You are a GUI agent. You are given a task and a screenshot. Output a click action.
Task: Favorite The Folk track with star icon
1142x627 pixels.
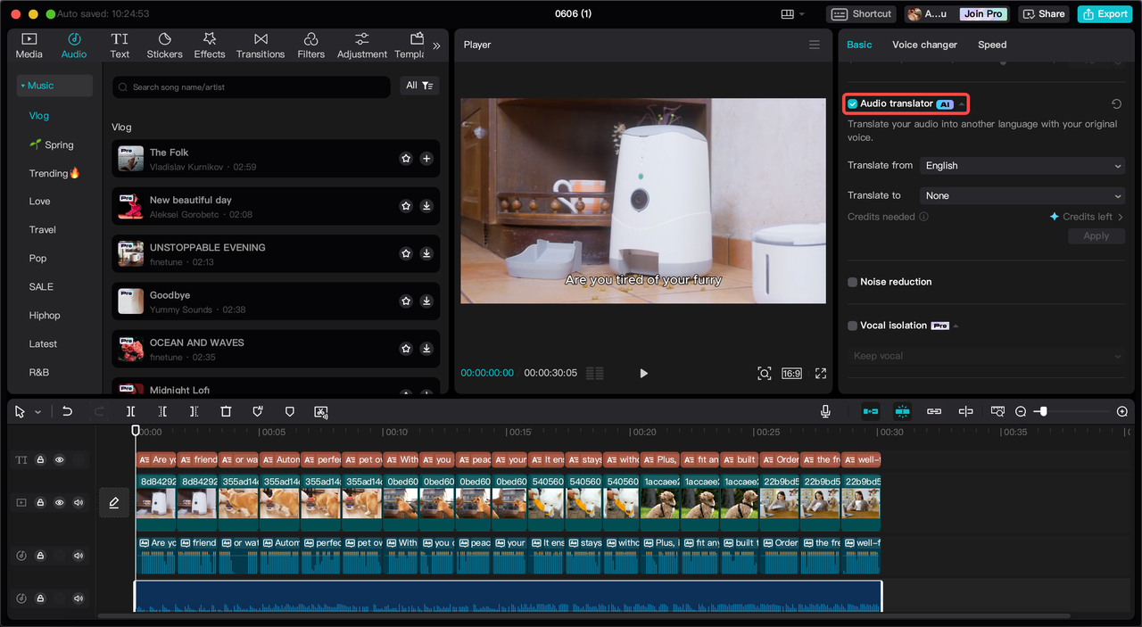[406, 159]
